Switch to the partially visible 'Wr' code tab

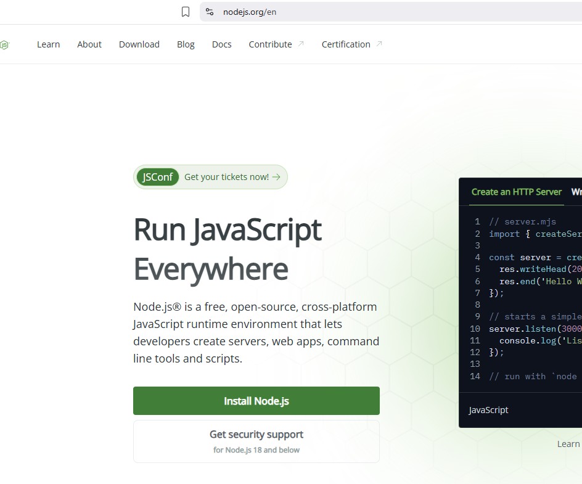pos(576,192)
